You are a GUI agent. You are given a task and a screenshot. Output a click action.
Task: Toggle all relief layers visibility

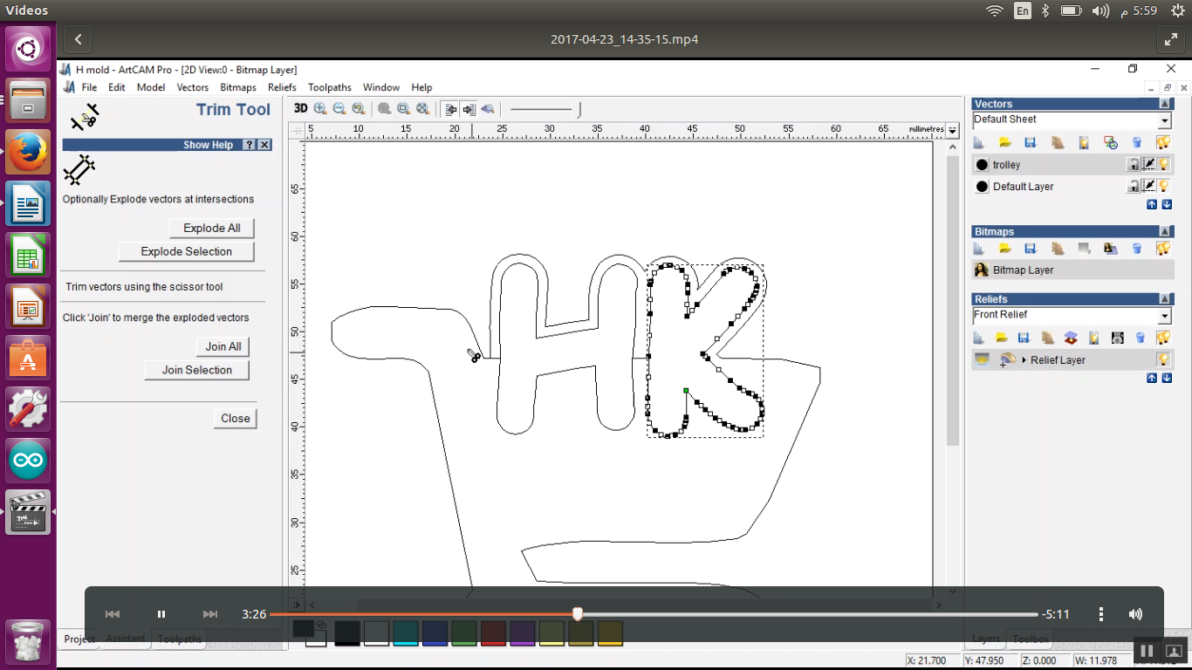click(x=1162, y=338)
